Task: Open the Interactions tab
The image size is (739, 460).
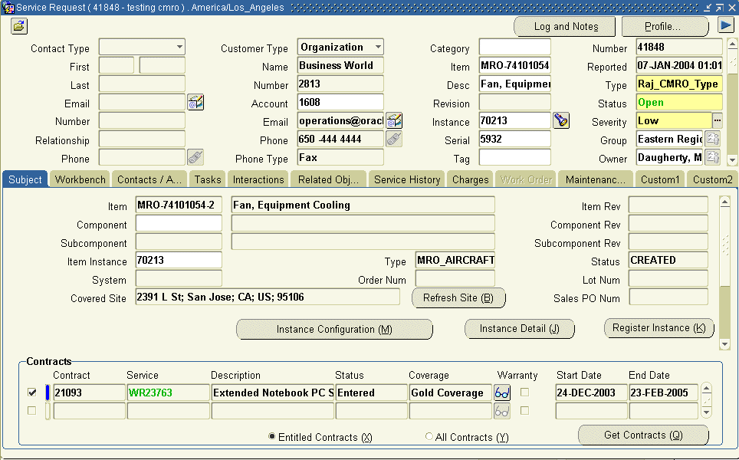Action: click(258, 179)
